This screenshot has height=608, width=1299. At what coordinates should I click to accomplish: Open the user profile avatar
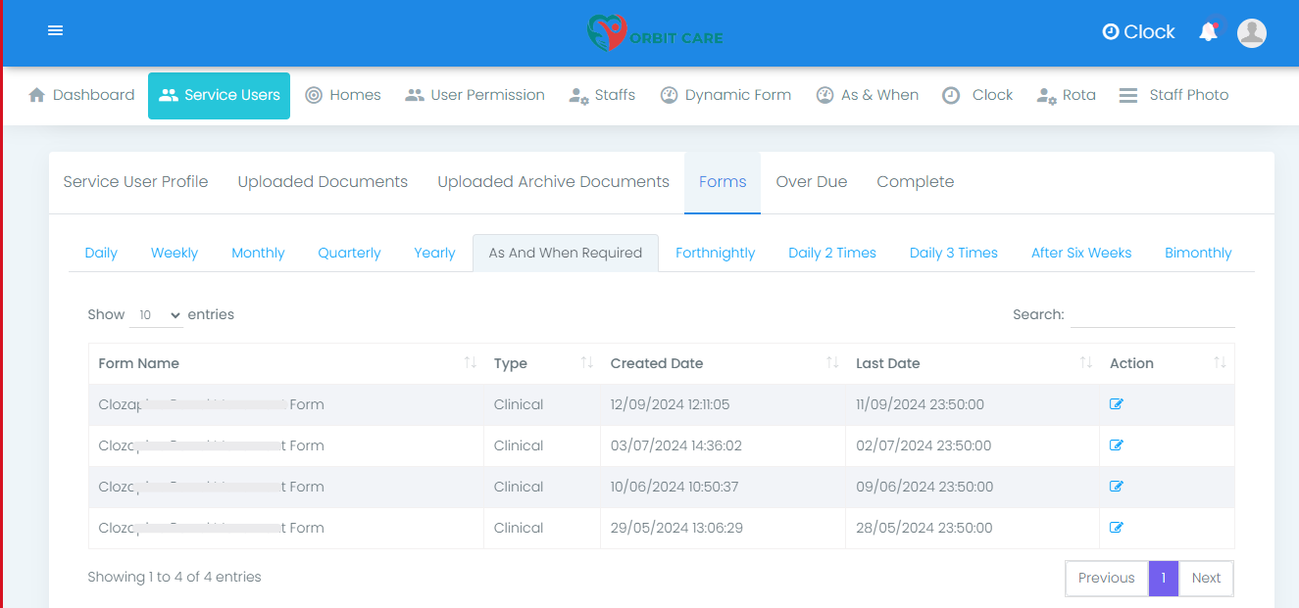pyautogui.click(x=1251, y=32)
